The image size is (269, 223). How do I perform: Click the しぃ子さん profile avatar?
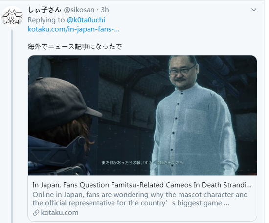(x=12, y=17)
